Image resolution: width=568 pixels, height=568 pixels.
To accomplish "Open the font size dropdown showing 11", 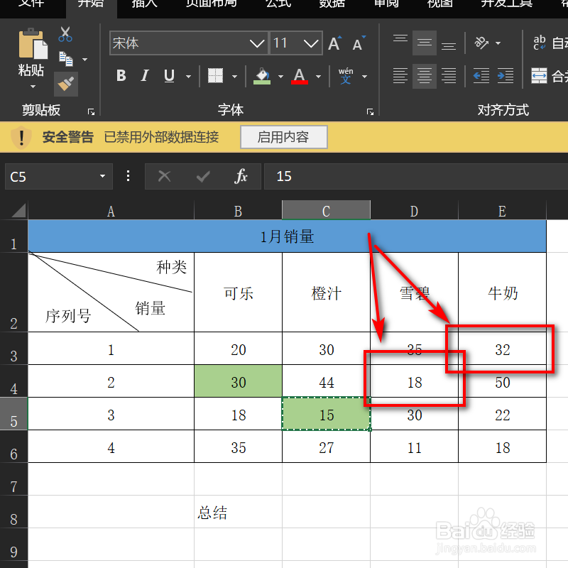I will coord(311,43).
